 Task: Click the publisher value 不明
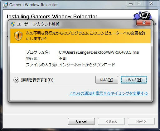click(63, 59)
